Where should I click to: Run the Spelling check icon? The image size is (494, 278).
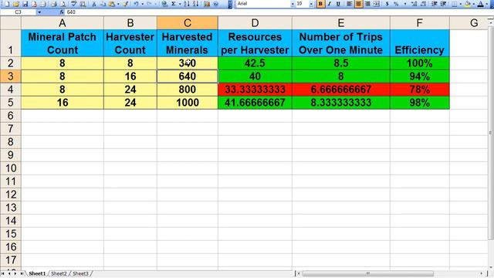point(74,4)
